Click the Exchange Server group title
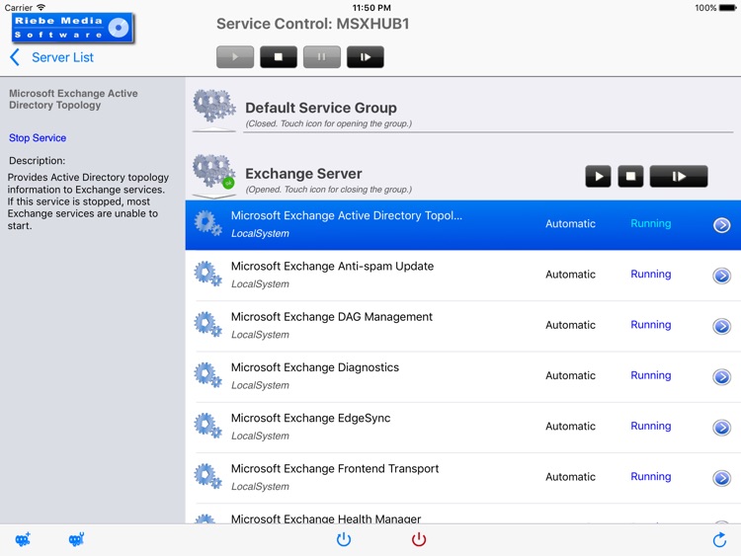 [x=303, y=174]
